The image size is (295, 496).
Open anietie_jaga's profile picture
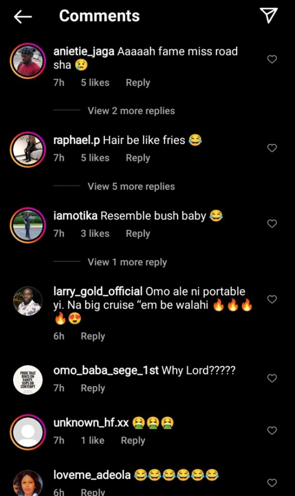pyautogui.click(x=28, y=60)
